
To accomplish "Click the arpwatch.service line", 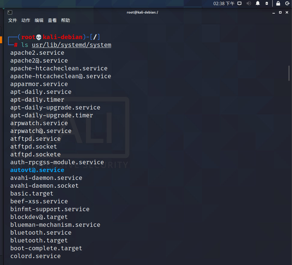I will [x=39, y=123].
